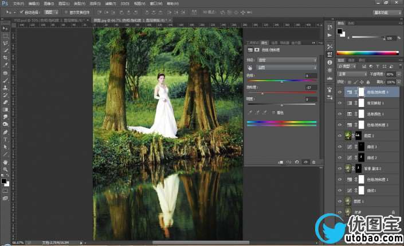Select the Rectangular Marquee tool
The image size is (404, 246).
coord(5,36)
